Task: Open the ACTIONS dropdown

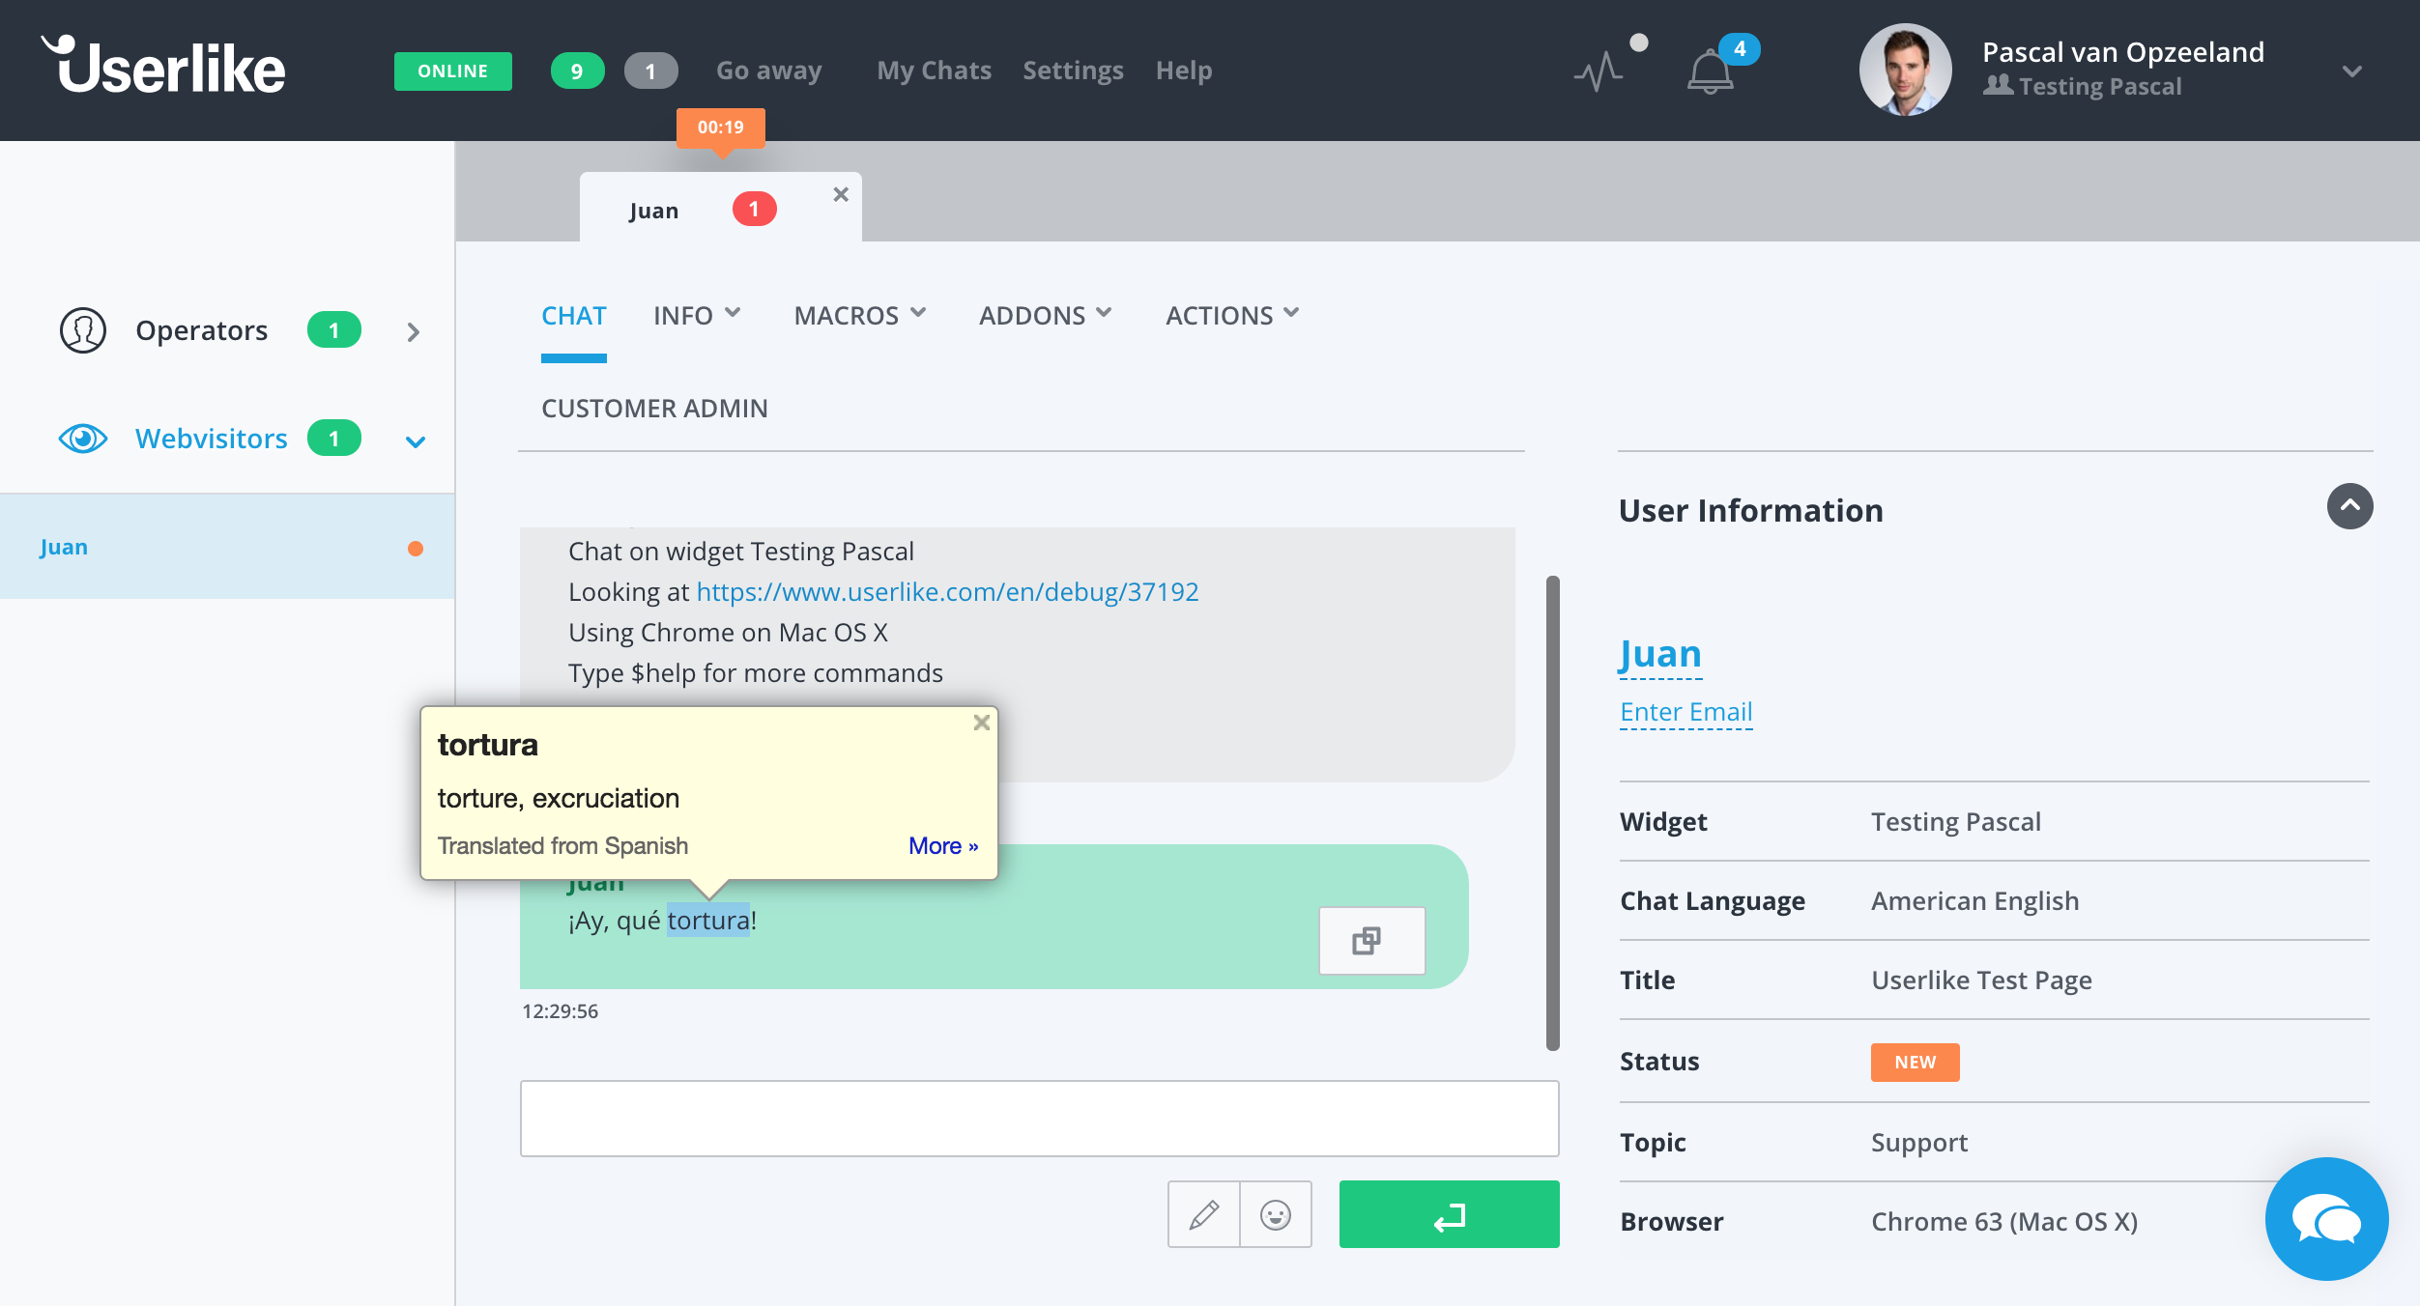Action: coord(1232,315)
